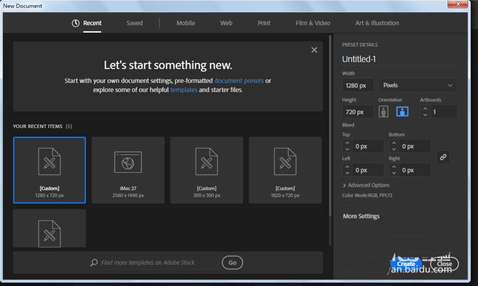The height and width of the screenshot is (286, 478).
Task: Click the Top bleed value field
Action: (368, 146)
